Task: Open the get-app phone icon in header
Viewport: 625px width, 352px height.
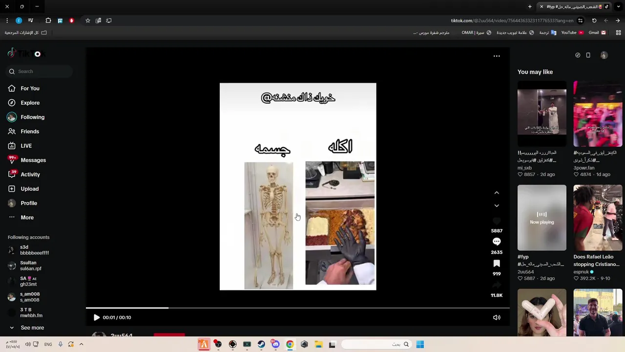Action: click(x=588, y=55)
